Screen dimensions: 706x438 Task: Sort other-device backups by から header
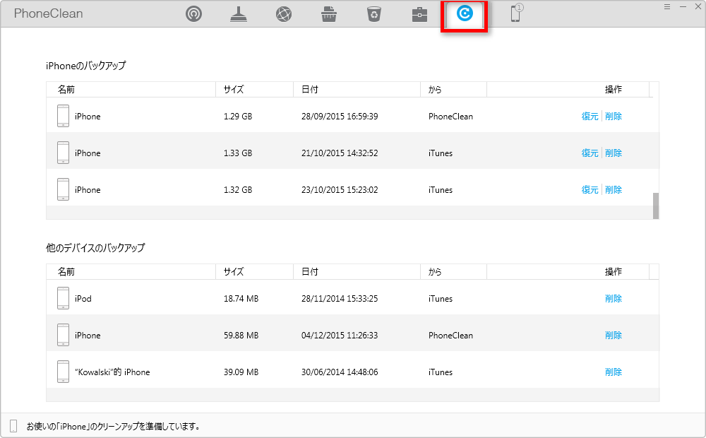(x=453, y=272)
